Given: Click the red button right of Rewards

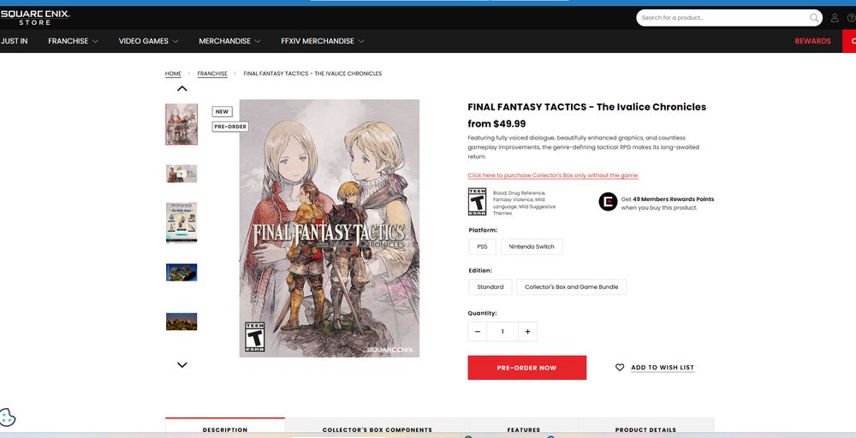Looking at the screenshot, I should point(849,41).
